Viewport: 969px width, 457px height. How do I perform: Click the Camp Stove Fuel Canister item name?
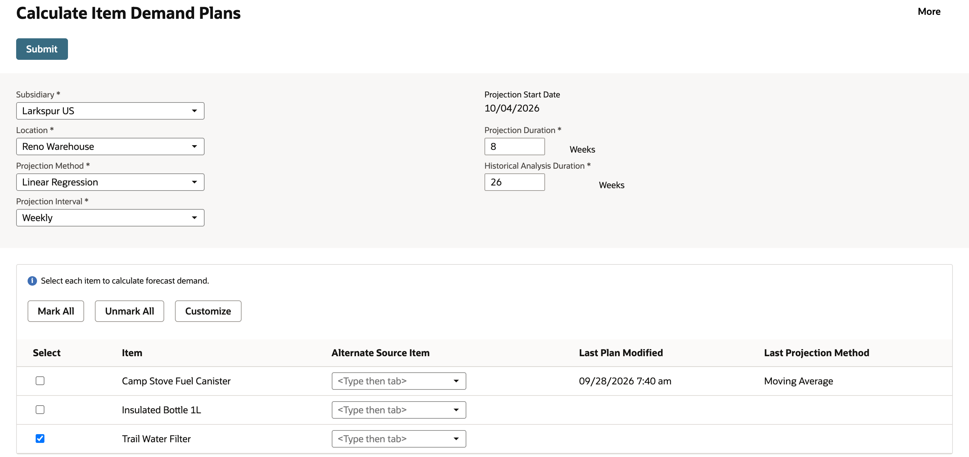click(176, 381)
